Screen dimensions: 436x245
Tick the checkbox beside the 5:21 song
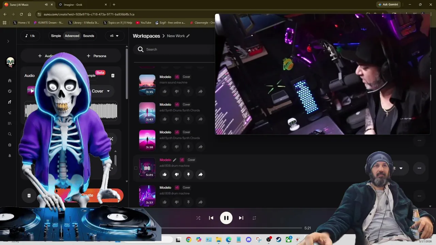(x=136, y=168)
